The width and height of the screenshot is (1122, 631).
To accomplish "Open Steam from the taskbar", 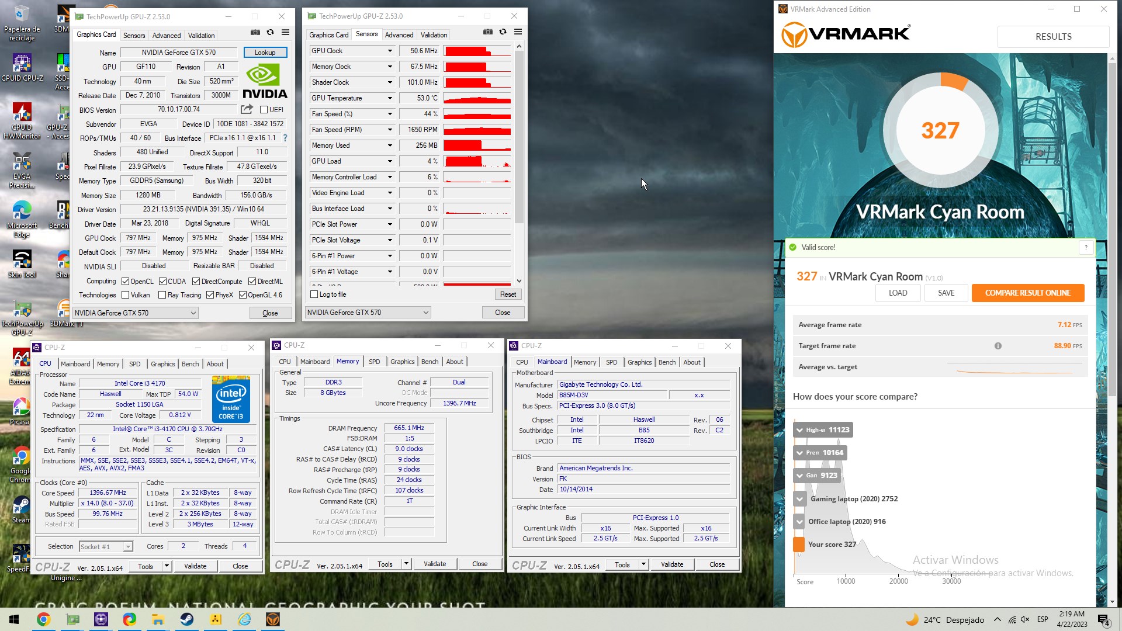I will [x=187, y=619].
